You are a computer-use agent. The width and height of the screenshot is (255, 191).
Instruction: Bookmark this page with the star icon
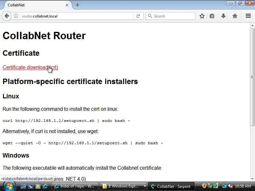202,16
